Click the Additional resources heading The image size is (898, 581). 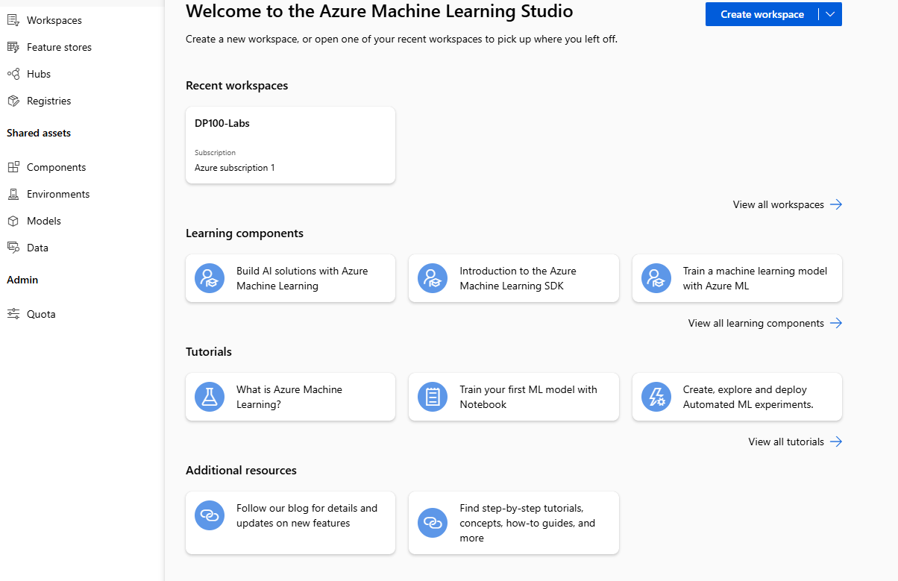pyautogui.click(x=241, y=470)
